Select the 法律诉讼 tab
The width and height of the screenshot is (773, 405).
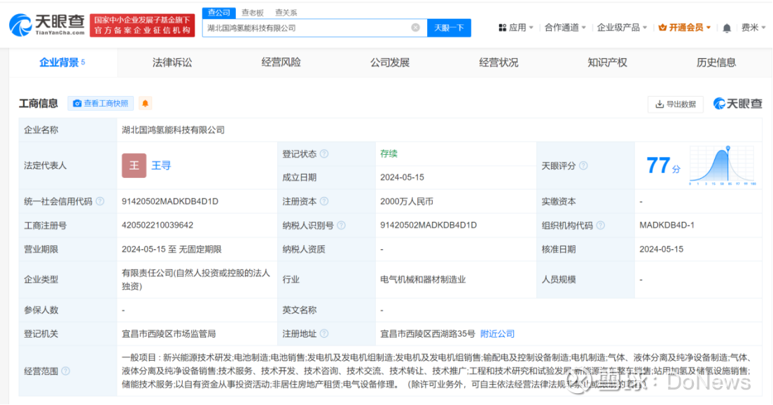[x=172, y=62]
